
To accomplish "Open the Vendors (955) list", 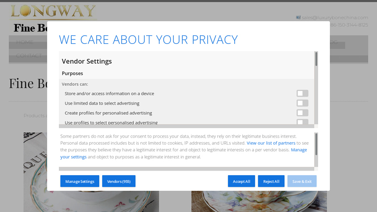I will point(119,181).
